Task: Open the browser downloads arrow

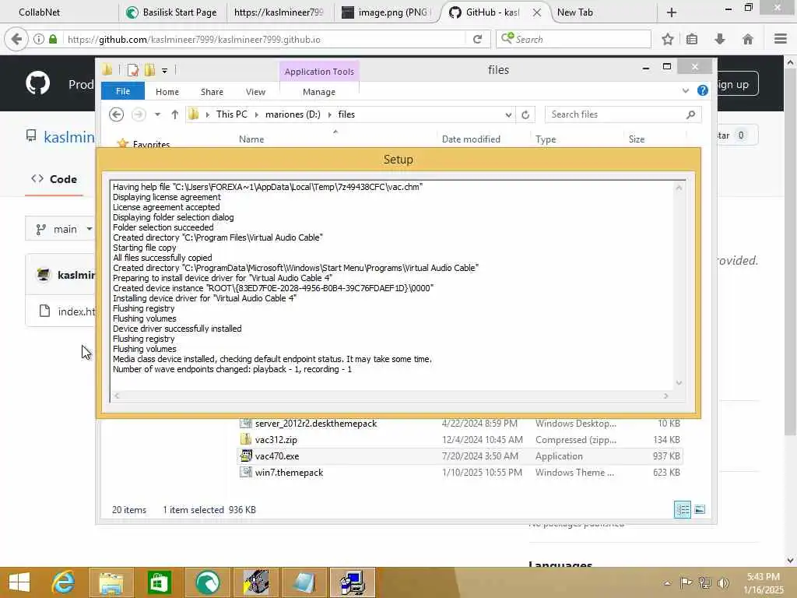Action: point(720,39)
